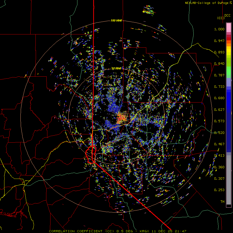The image size is (233, 233).
Task: Click the 0.627 scale value
Action: click(219, 110)
